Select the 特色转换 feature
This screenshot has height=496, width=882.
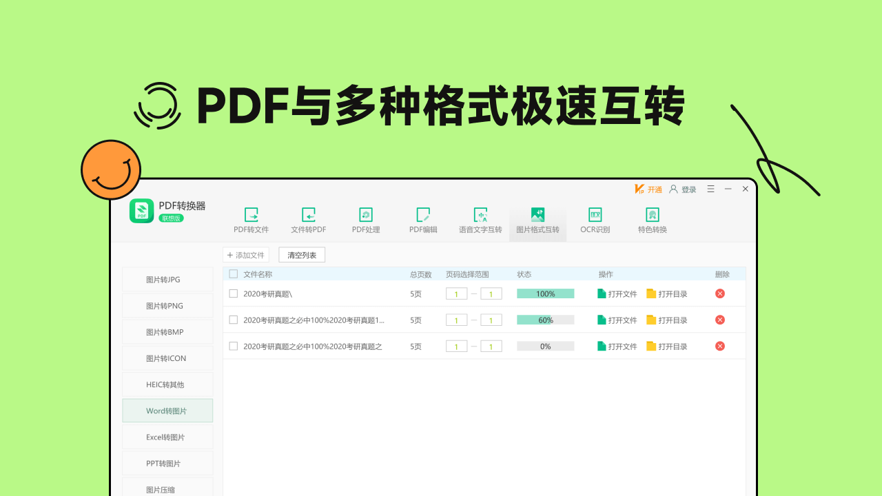coord(651,220)
